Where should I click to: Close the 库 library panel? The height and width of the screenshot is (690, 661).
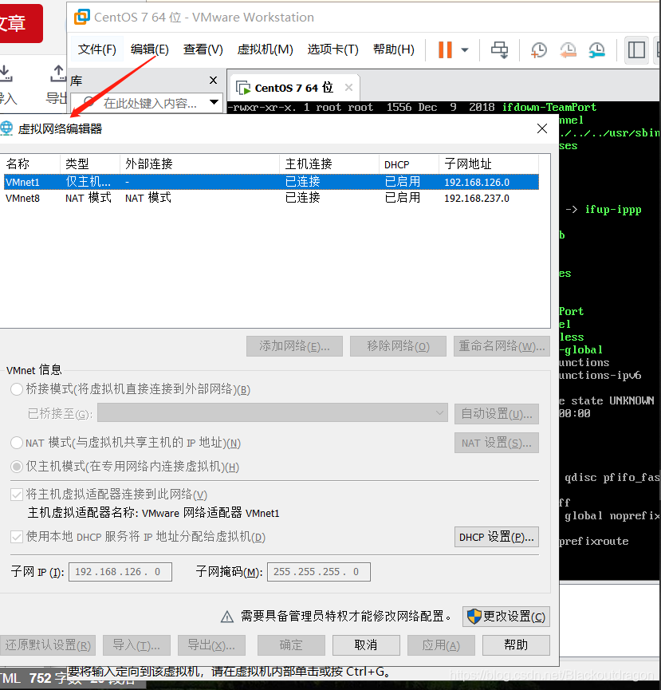(214, 80)
